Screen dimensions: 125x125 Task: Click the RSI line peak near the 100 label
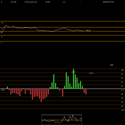[5, 25]
